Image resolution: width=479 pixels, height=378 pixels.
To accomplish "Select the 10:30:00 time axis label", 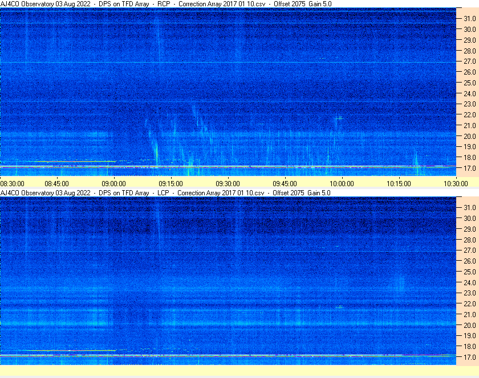I will click(x=456, y=184).
